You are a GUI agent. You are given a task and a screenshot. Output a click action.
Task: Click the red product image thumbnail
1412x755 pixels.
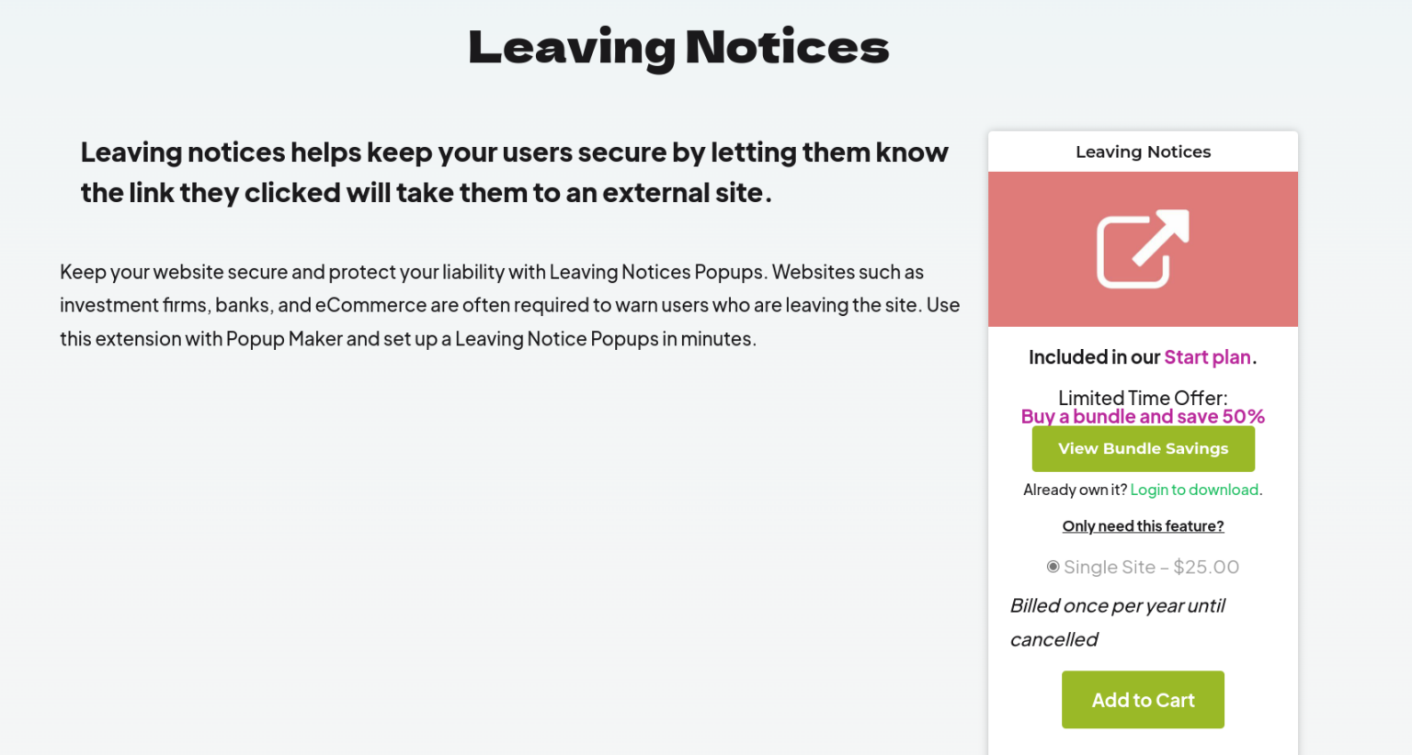(x=1143, y=249)
